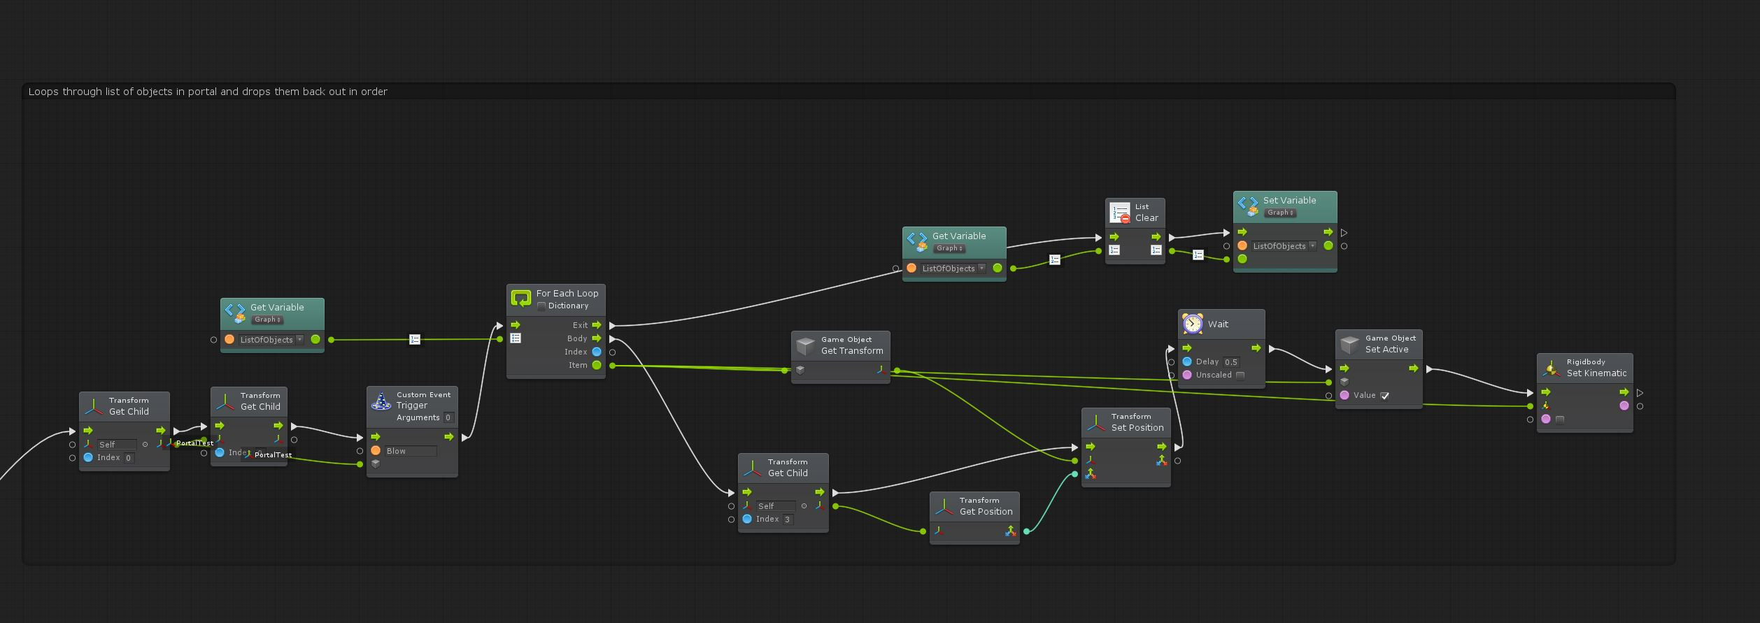Click the Wait node alarm clock icon

tap(1192, 324)
